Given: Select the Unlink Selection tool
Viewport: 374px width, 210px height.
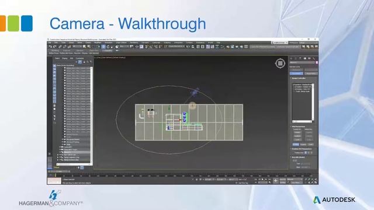Looking at the screenshot, I should 64,47.
